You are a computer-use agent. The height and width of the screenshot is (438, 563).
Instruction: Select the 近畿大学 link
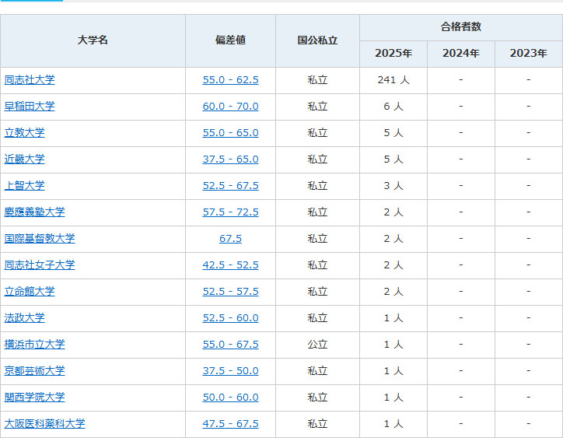25,159
